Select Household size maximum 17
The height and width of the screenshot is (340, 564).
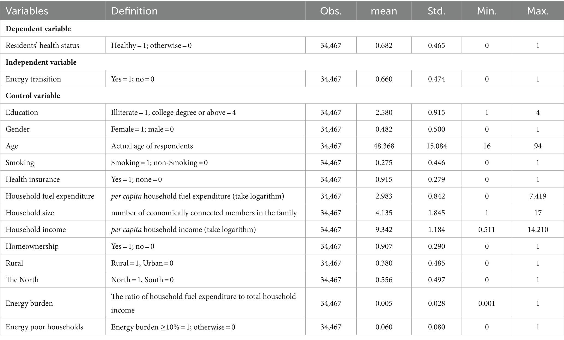coord(538,213)
